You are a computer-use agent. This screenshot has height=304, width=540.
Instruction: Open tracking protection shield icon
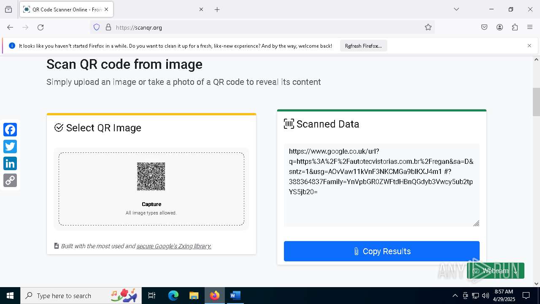(97, 27)
